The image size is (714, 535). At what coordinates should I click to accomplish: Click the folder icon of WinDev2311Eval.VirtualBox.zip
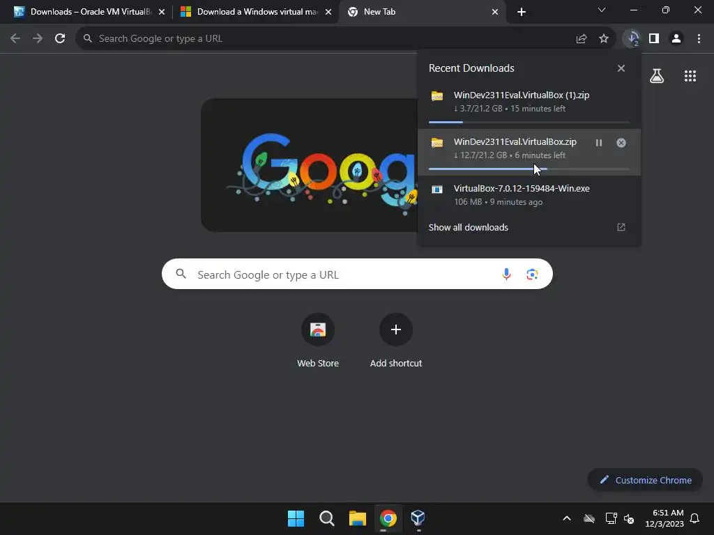pos(437,143)
